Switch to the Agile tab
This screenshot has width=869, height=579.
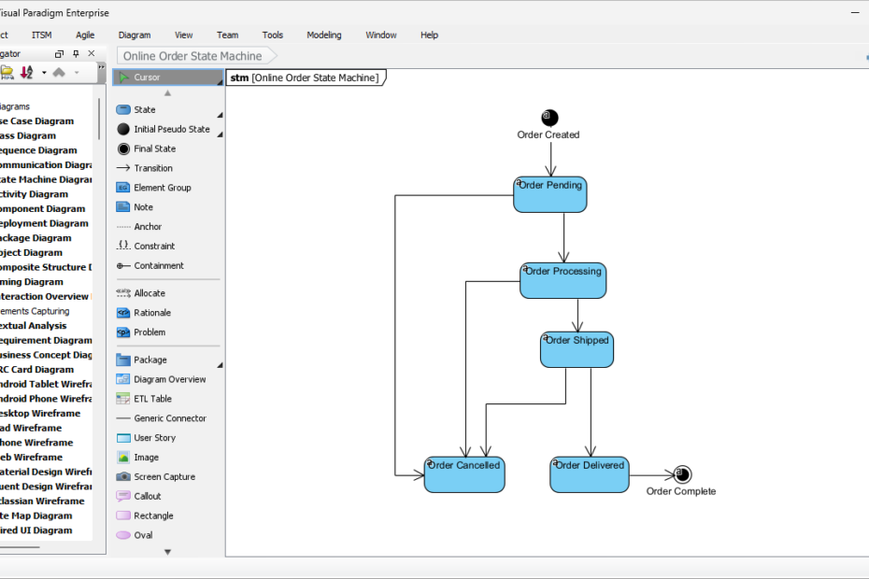coord(85,35)
